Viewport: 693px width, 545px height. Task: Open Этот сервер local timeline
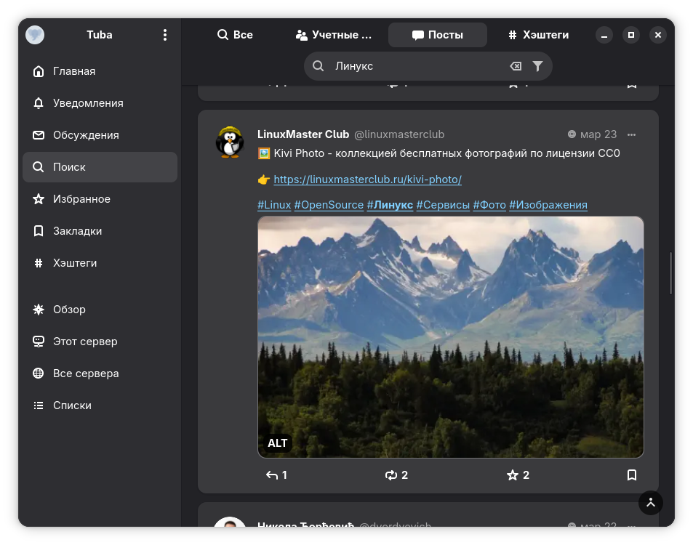pyautogui.click(x=100, y=342)
